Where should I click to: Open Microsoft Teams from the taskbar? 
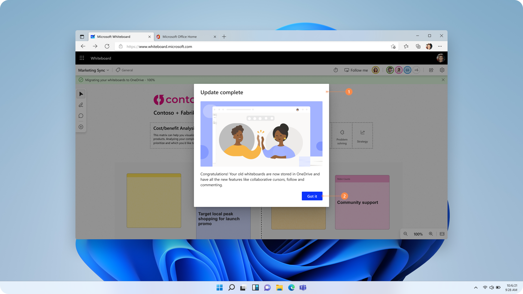[303, 287]
